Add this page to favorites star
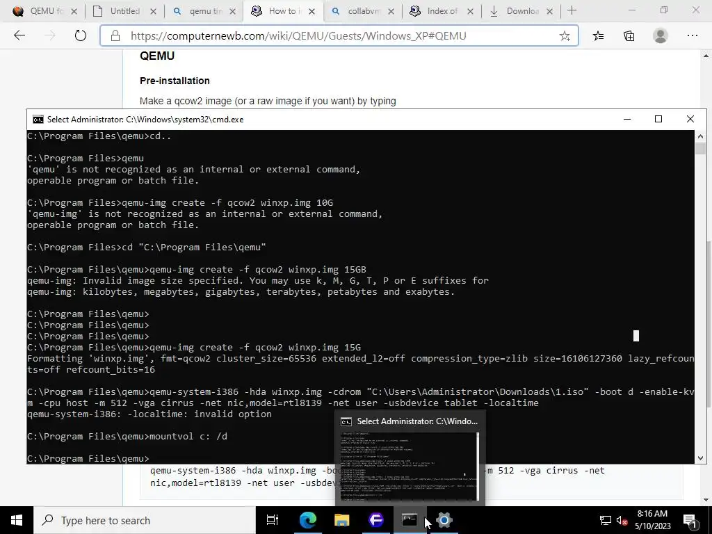 tap(565, 36)
